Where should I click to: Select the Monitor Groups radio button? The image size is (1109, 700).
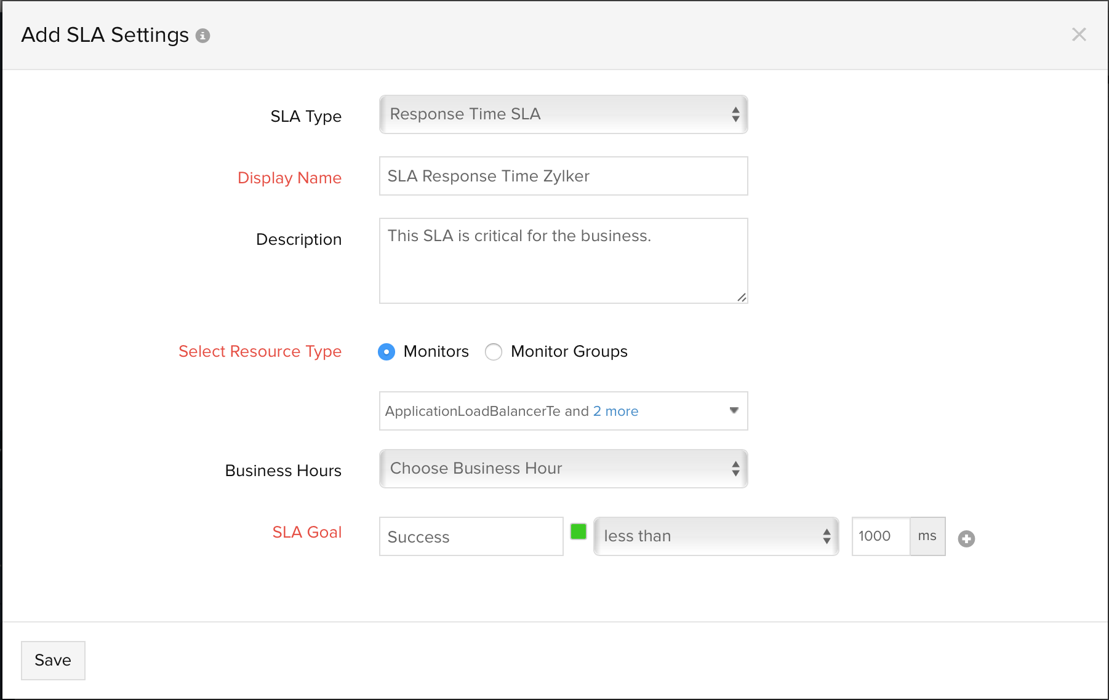point(494,352)
